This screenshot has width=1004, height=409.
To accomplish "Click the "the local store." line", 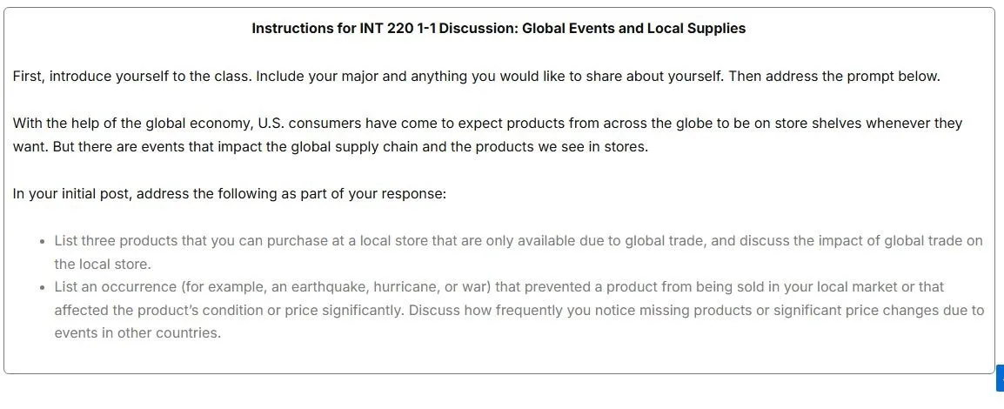I will tap(103, 264).
